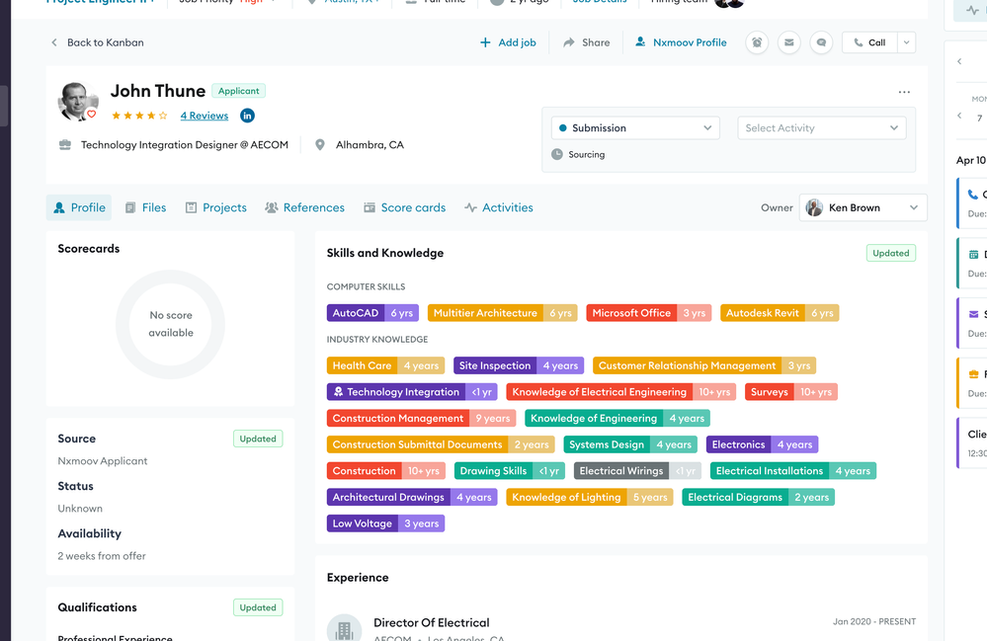Toggle the heart favorite on profile photo
Screen dimensions: 987x641
pyautogui.click(x=91, y=114)
